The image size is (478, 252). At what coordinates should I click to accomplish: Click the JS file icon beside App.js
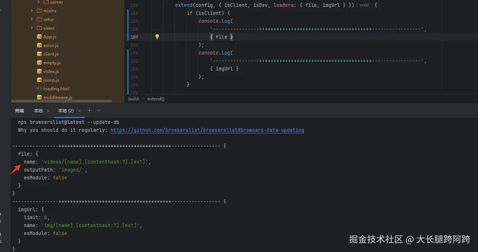[x=39, y=37]
